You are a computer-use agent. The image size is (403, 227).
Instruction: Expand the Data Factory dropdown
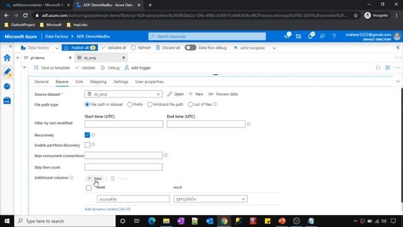[57, 48]
